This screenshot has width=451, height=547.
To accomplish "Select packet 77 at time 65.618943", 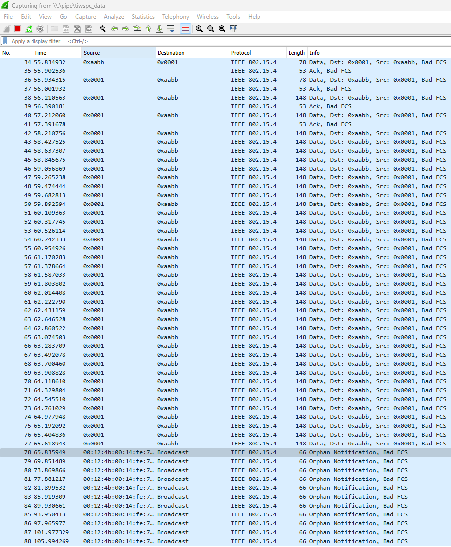I will point(225,444).
